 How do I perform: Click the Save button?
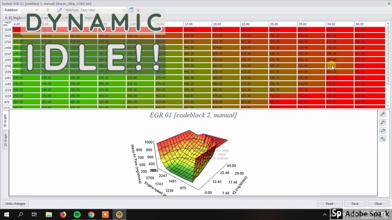coord(355,204)
